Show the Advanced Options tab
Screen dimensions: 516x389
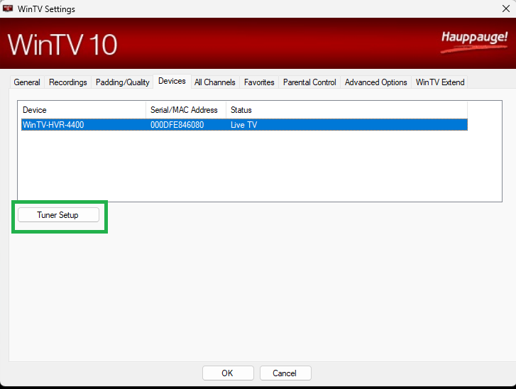coord(375,82)
